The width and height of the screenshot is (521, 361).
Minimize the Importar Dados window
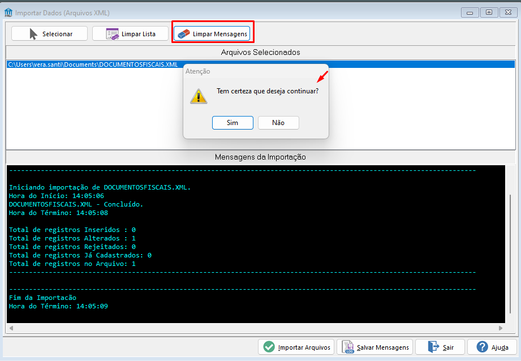pyautogui.click(x=470, y=12)
